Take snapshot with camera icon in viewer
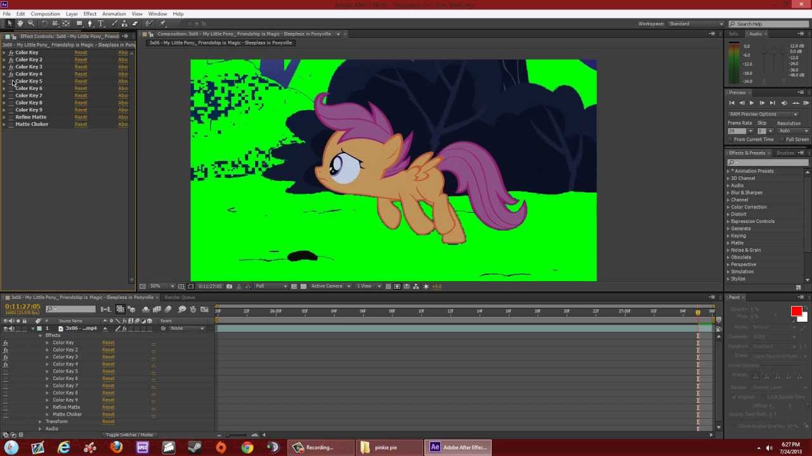The width and height of the screenshot is (812, 456). tap(230, 286)
